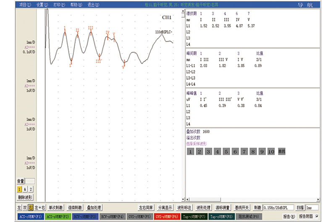The height and width of the screenshot is (222, 336).
Task: Toggle the 报告附图 checkbox
Action: tap(317, 217)
